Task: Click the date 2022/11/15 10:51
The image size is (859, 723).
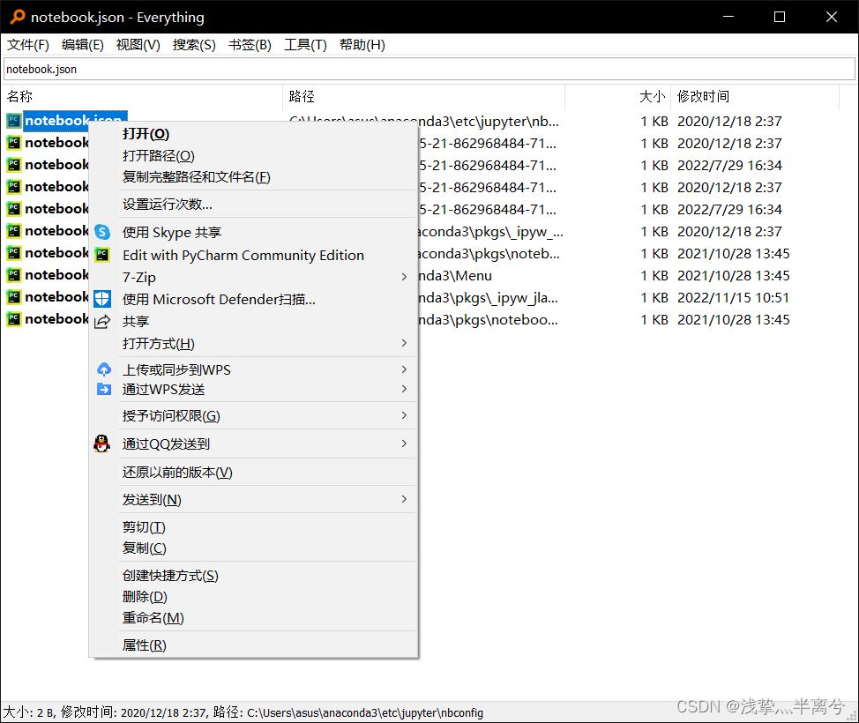Action: 734,297
